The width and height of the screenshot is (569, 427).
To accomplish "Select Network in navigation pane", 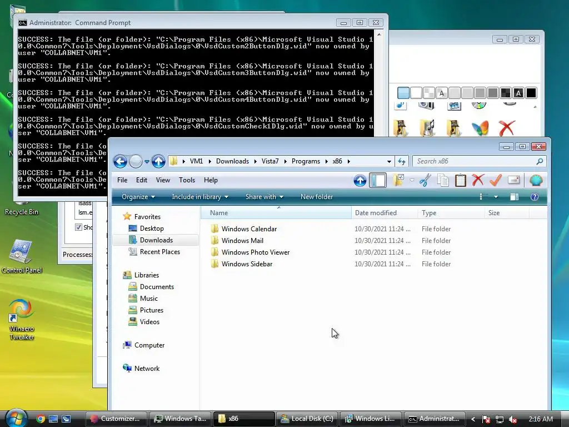I will pyautogui.click(x=147, y=369).
